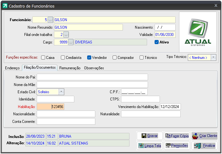Expand the Estado Civil dropdown arrow
This screenshot has width=222, height=154.
tap(61, 92)
